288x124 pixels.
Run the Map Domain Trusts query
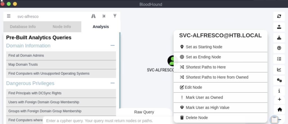point(61,65)
